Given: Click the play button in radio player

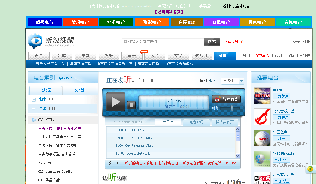Looking at the screenshot, I should point(116,102).
